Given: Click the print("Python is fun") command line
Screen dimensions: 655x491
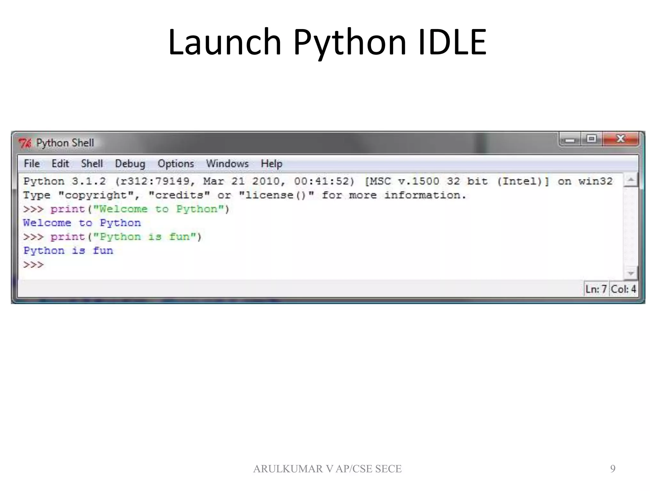Looking at the screenshot, I should 112,237.
